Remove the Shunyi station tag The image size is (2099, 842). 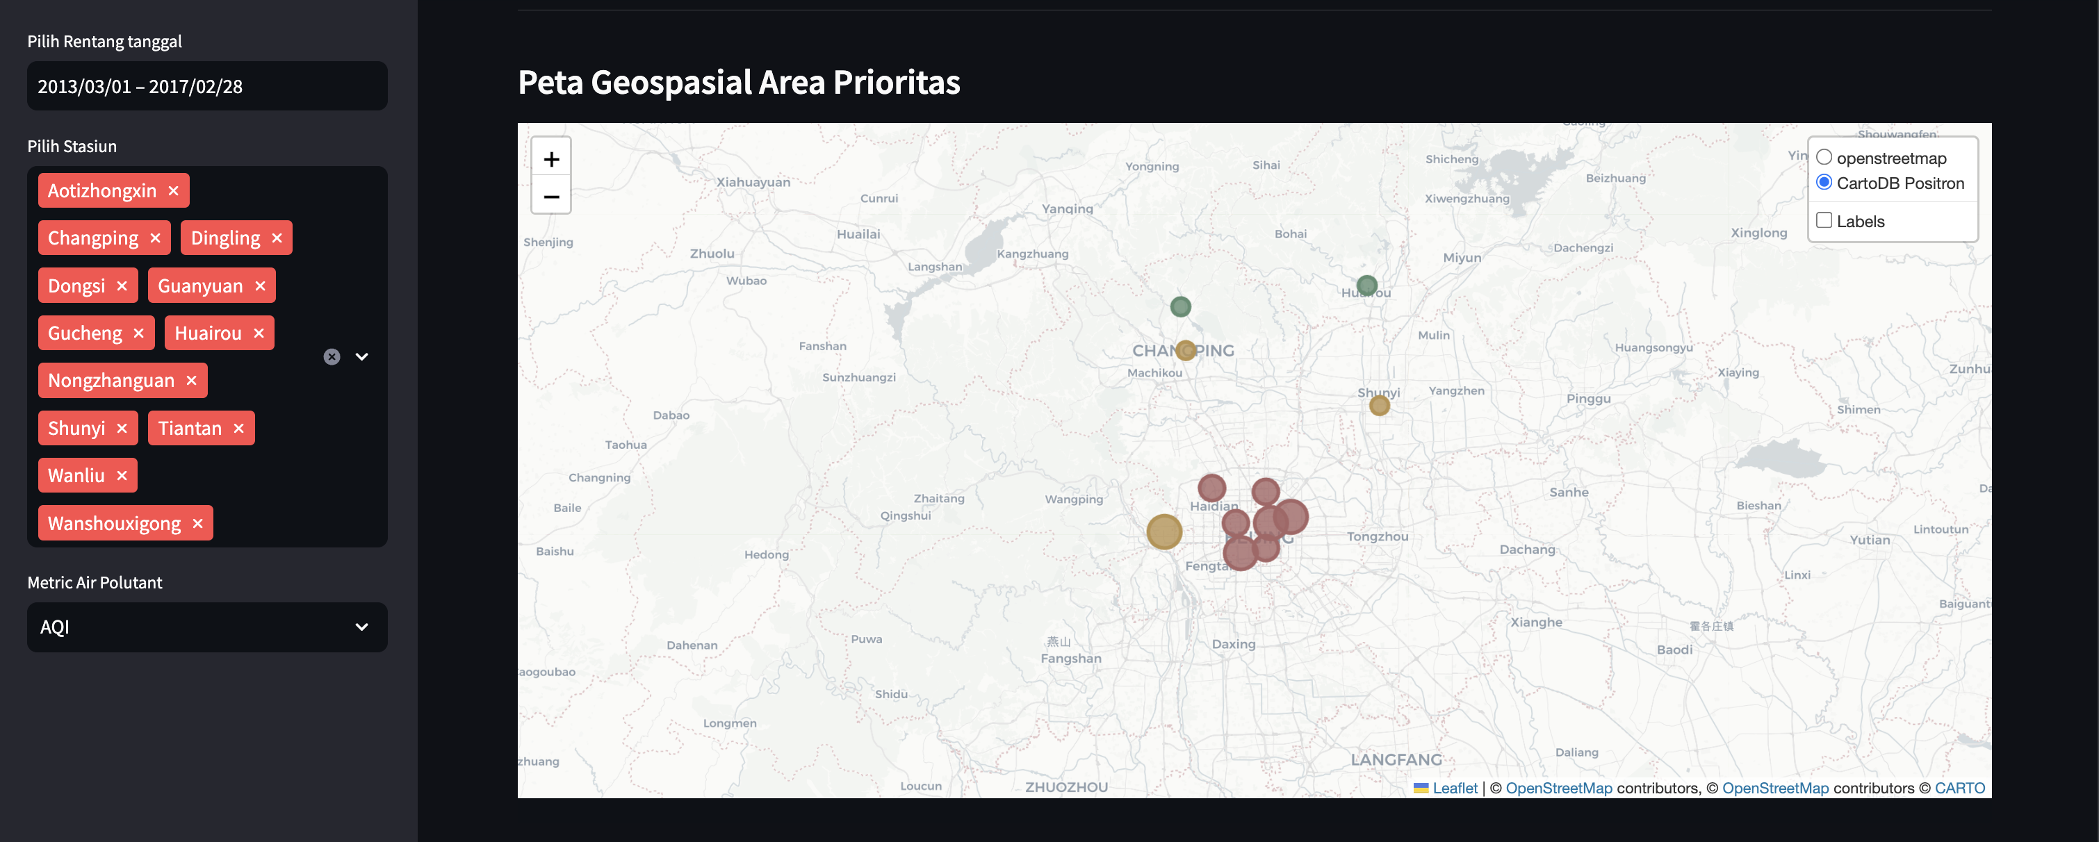tap(122, 429)
